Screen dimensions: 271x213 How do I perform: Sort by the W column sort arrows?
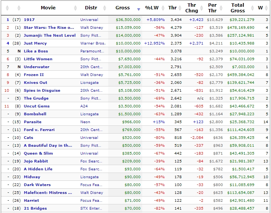[267, 8]
